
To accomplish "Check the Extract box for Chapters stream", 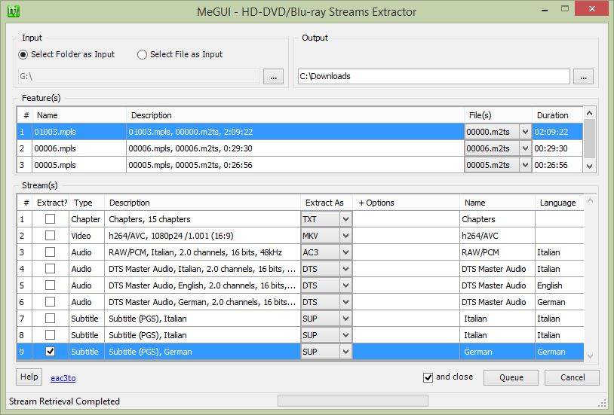I will coord(50,219).
